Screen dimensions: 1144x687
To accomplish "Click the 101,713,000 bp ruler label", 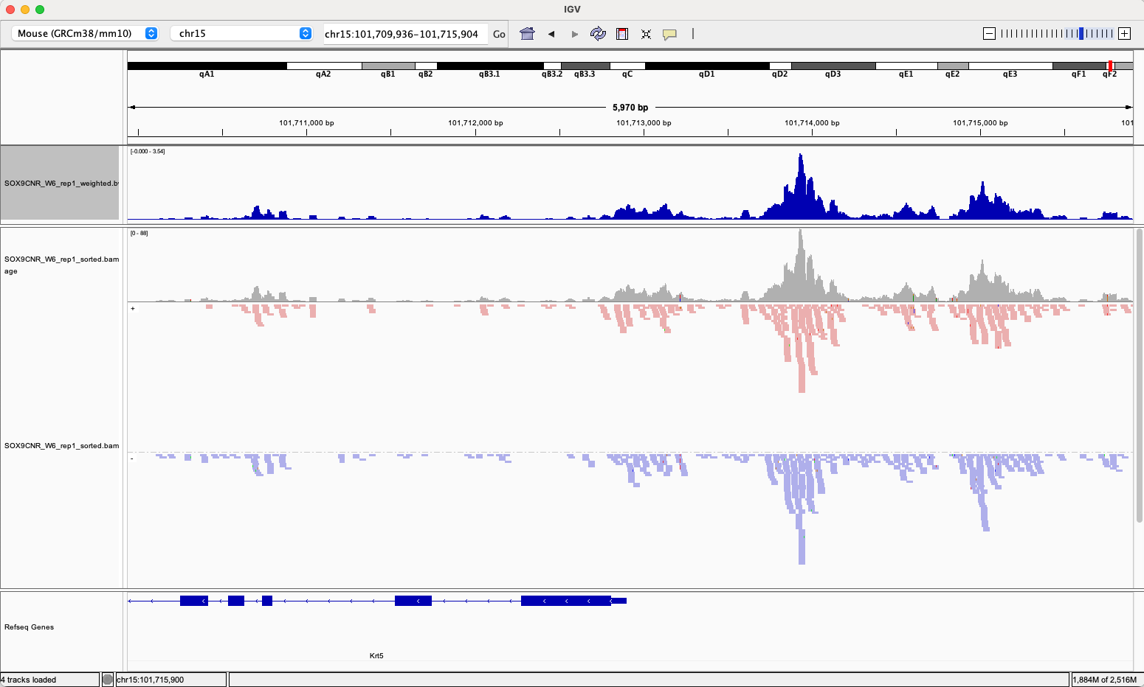I will [x=644, y=123].
